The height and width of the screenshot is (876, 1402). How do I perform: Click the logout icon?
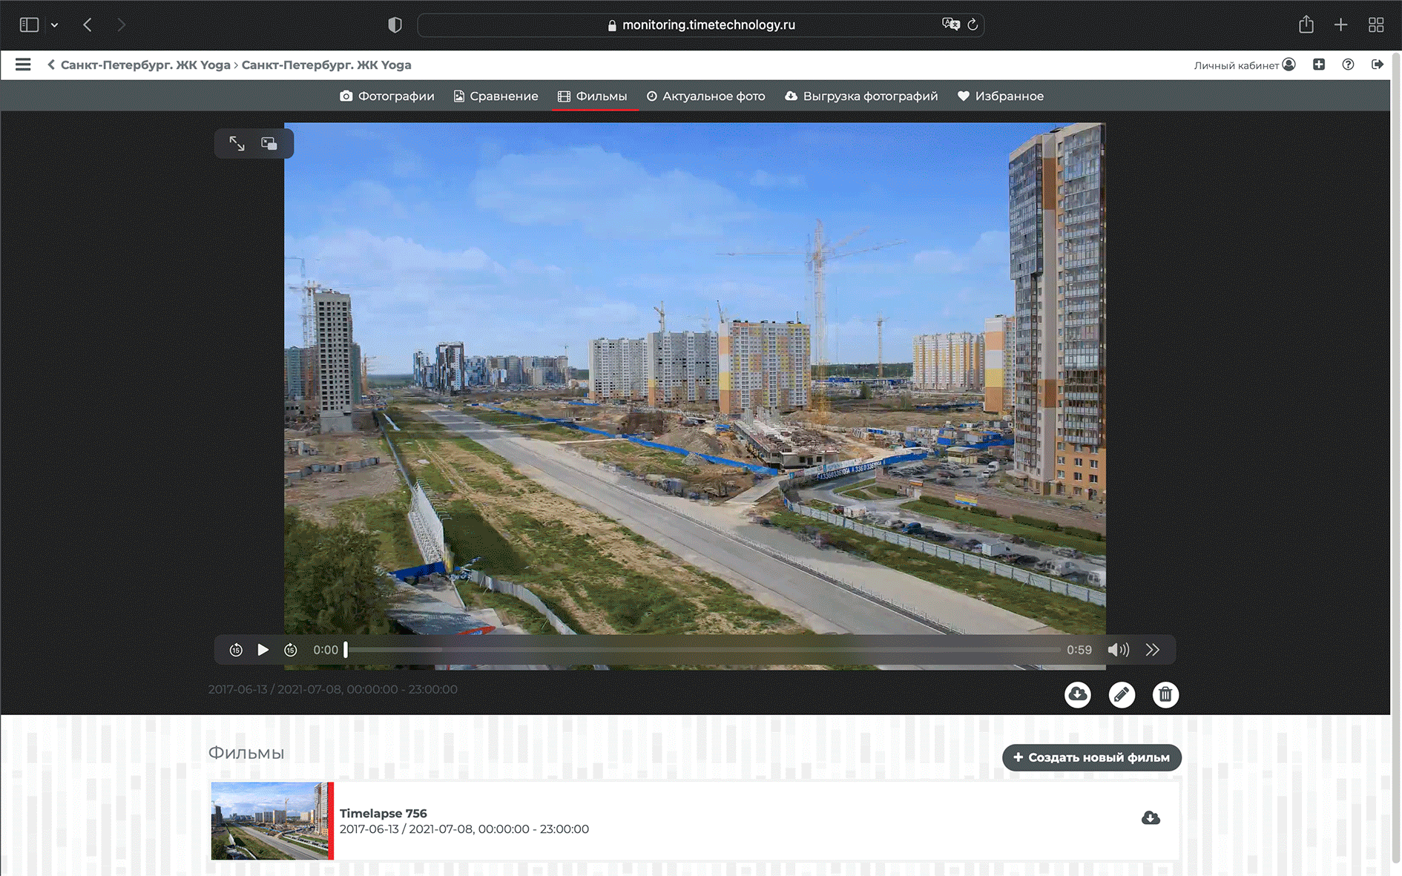pyautogui.click(x=1378, y=65)
